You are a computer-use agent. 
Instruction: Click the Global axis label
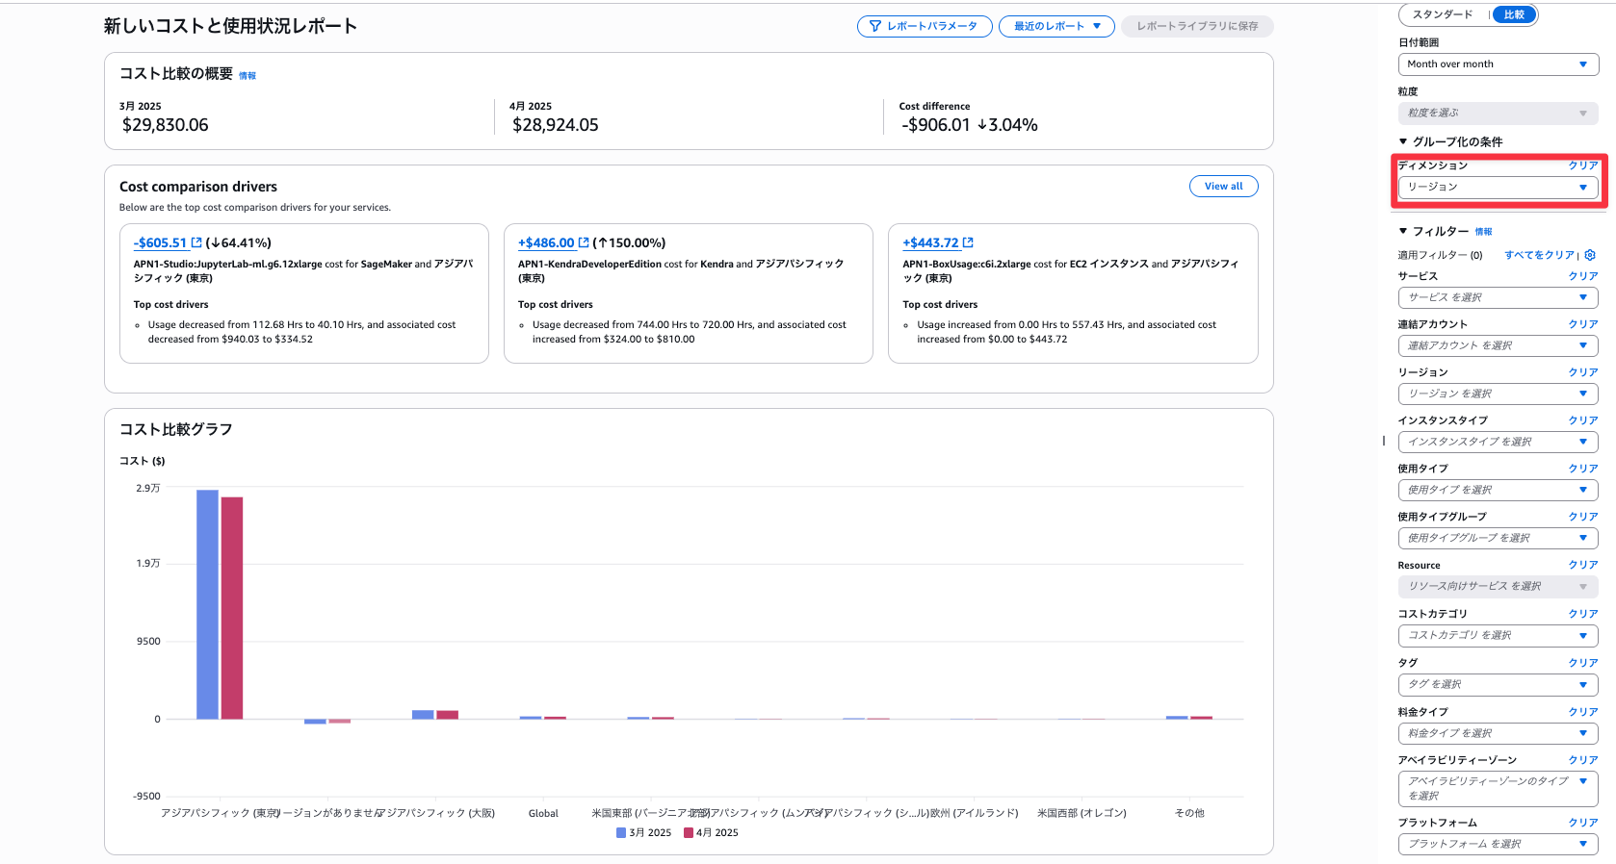tap(543, 813)
